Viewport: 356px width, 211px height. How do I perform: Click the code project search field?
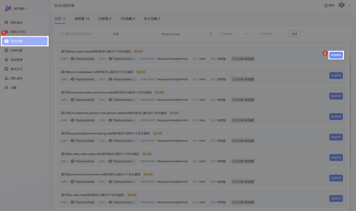[x=83, y=34]
